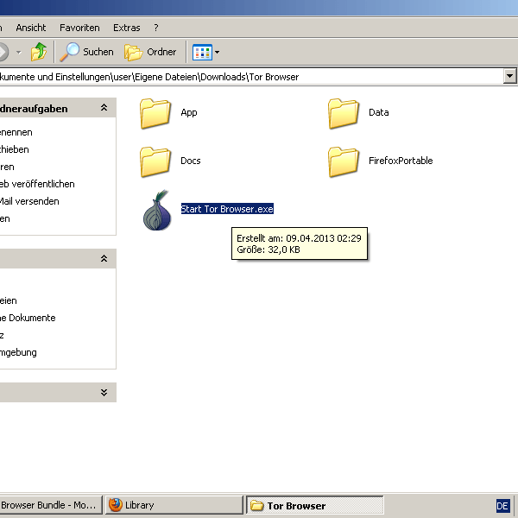This screenshot has height=518, width=518.
Task: Click the address bar path field
Action: tap(251, 77)
